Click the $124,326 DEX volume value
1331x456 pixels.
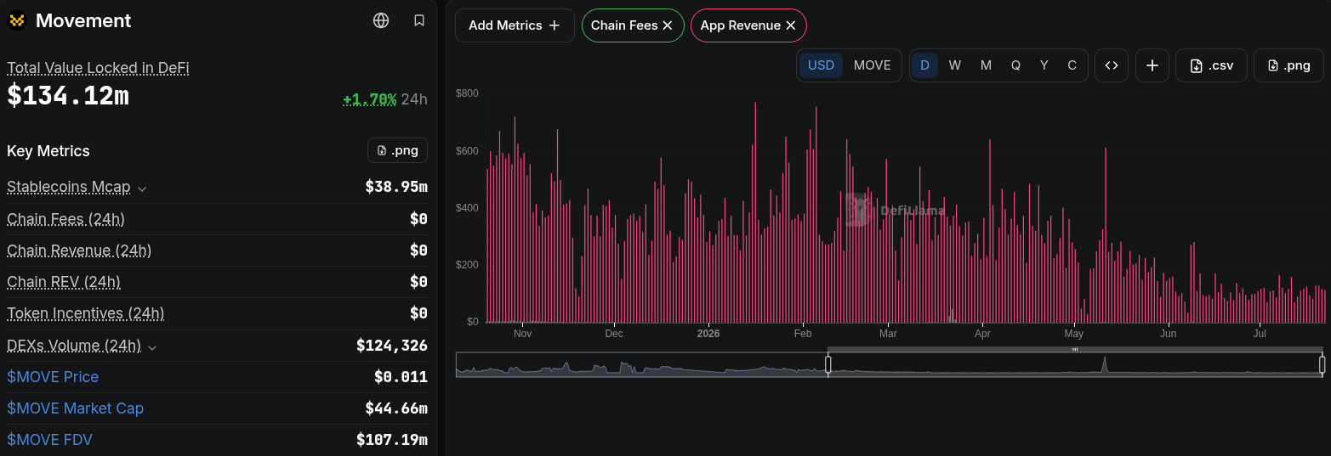point(392,346)
